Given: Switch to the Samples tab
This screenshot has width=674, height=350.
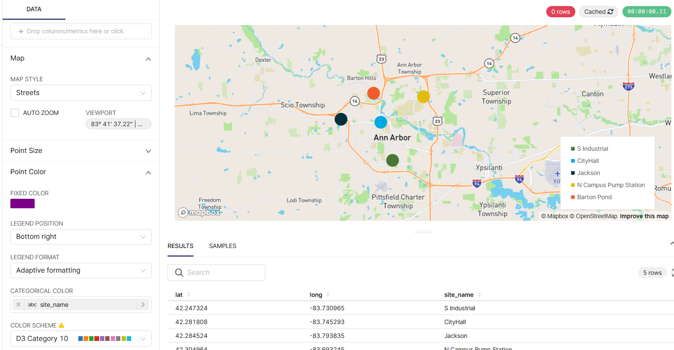Looking at the screenshot, I should (223, 246).
